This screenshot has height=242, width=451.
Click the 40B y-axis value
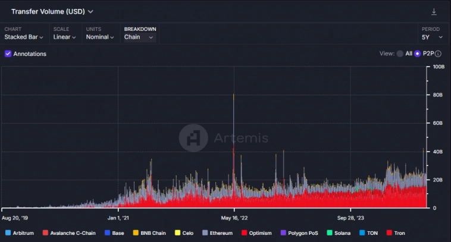437,152
